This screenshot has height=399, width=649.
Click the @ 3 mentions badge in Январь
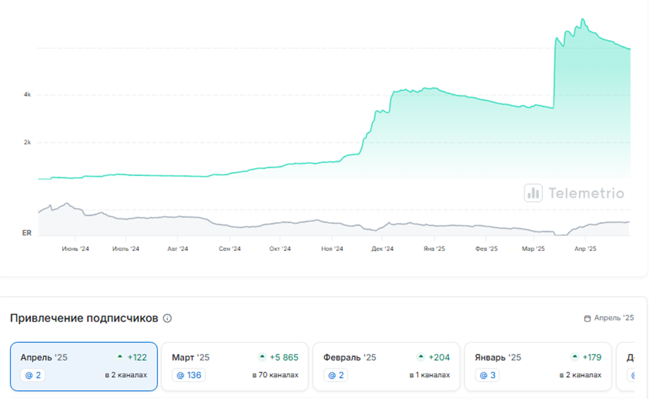pyautogui.click(x=487, y=376)
